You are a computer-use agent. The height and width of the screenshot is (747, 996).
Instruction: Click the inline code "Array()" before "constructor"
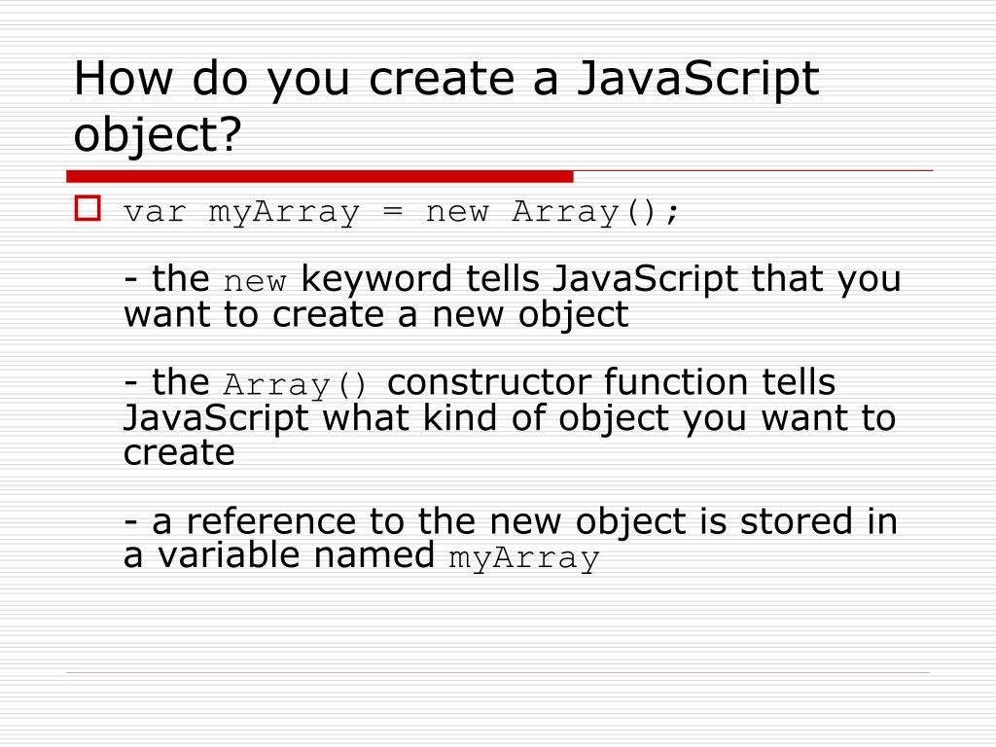pyautogui.click(x=297, y=386)
